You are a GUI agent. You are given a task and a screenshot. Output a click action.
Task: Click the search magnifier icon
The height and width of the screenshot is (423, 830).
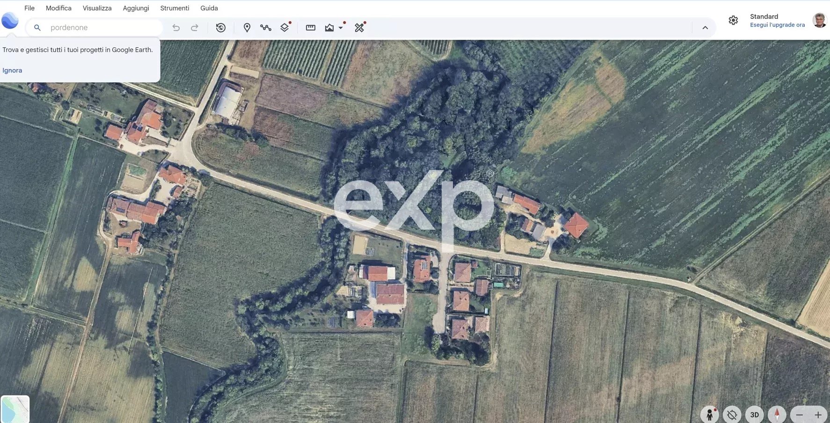(x=37, y=28)
